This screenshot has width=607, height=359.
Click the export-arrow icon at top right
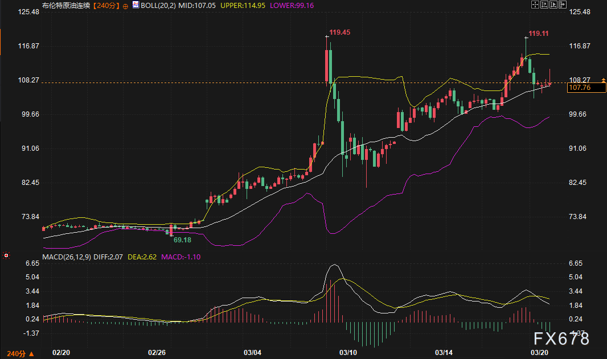tap(563, 5)
